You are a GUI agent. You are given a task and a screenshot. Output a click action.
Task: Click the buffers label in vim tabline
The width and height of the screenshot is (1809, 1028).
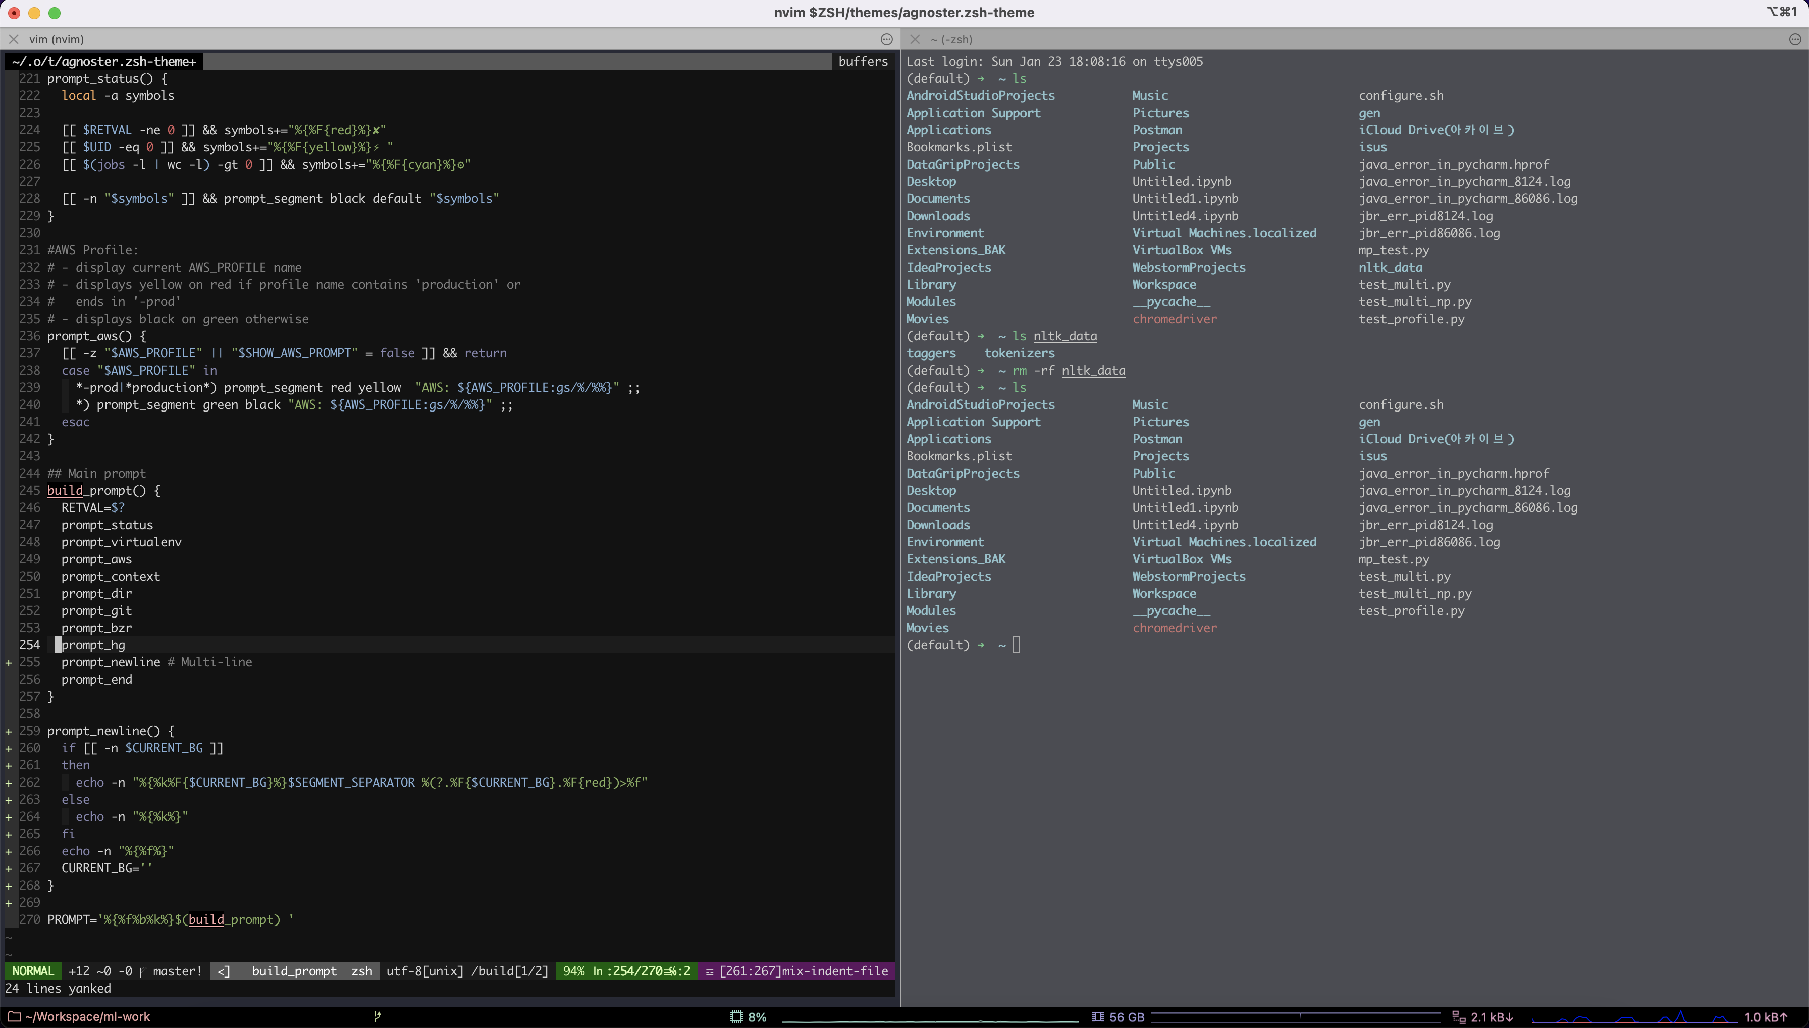click(863, 62)
